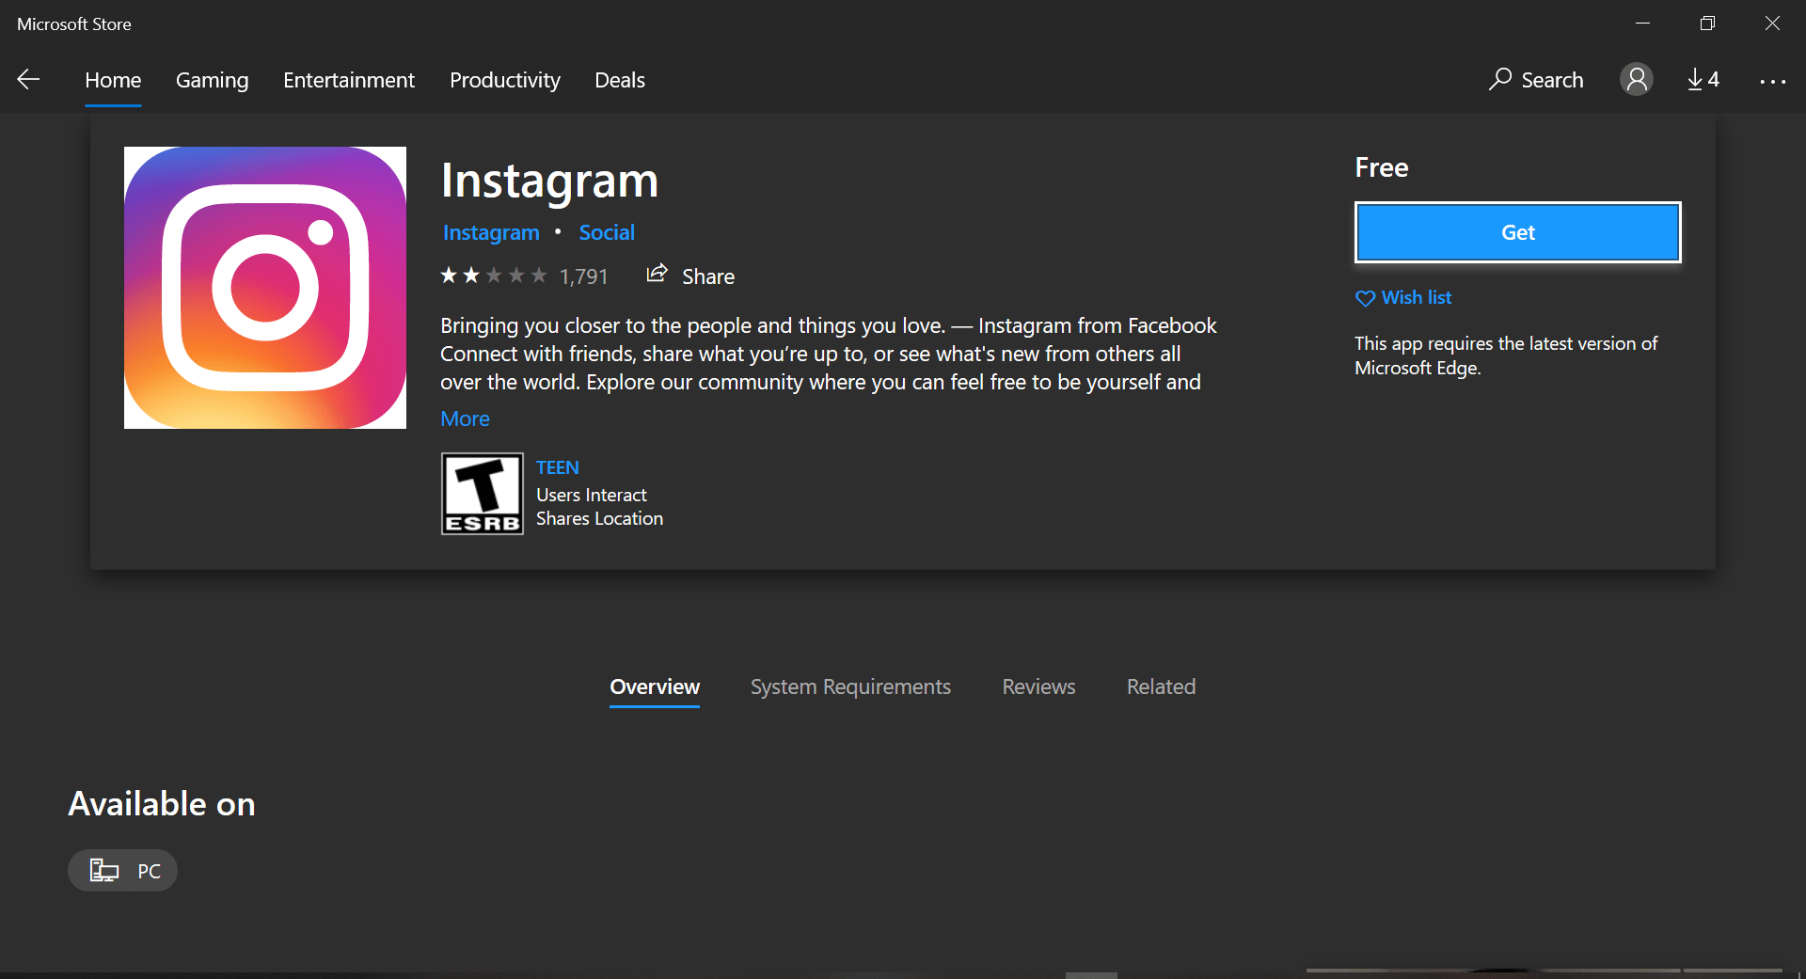Open the TEEN rating link
The width and height of the screenshot is (1806, 979).
558,467
